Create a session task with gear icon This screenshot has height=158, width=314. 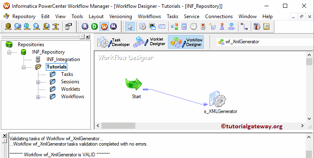[x=143, y=27]
